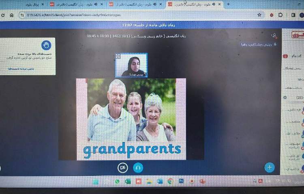
Task: Expand the teacher webcam to fullscreen
Action: pyautogui.click(x=118, y=56)
